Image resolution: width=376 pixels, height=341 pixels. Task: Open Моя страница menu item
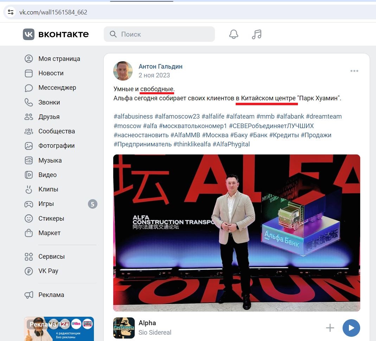(x=59, y=59)
